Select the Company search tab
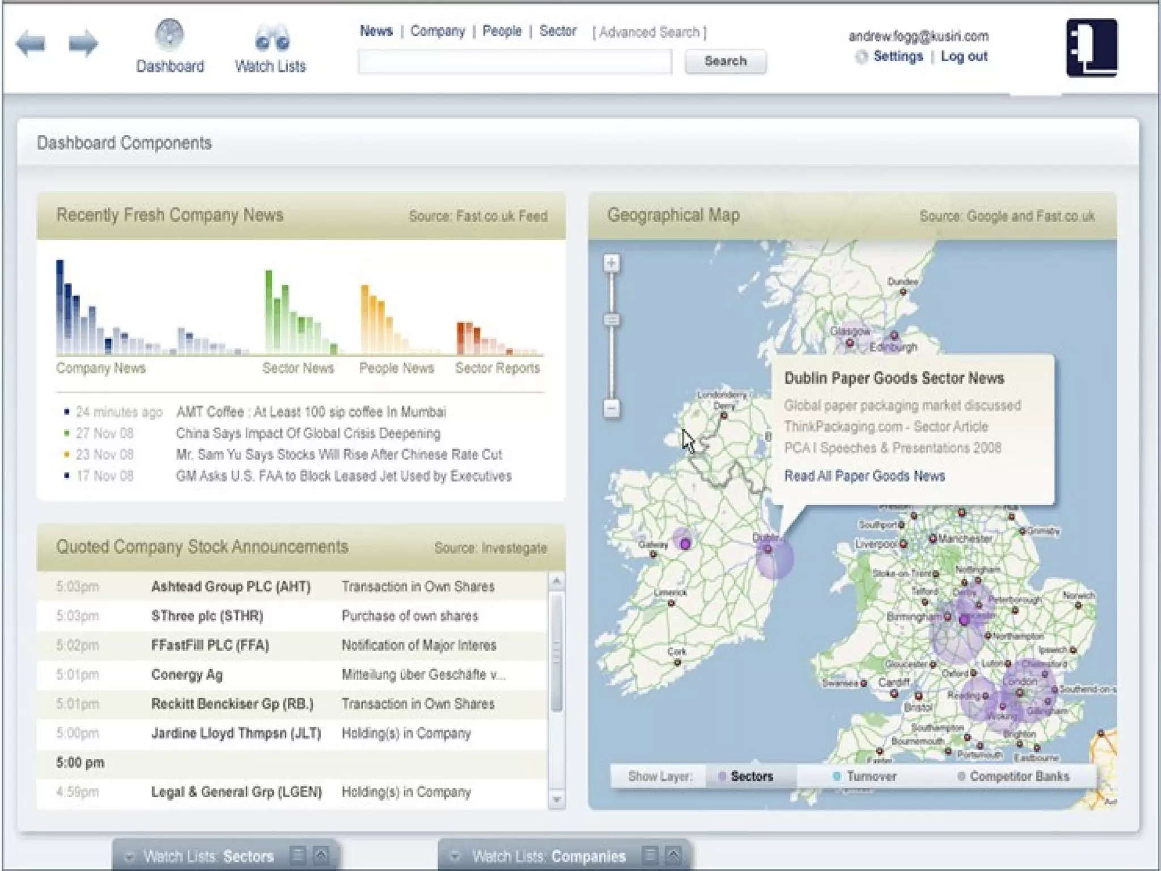 437,31
